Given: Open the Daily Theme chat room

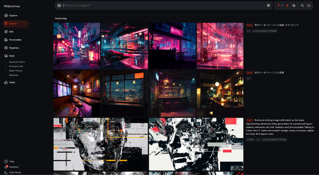Looking at the screenshot, I should (16, 71).
